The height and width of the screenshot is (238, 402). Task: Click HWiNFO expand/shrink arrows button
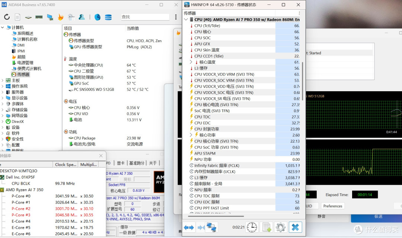point(189,227)
